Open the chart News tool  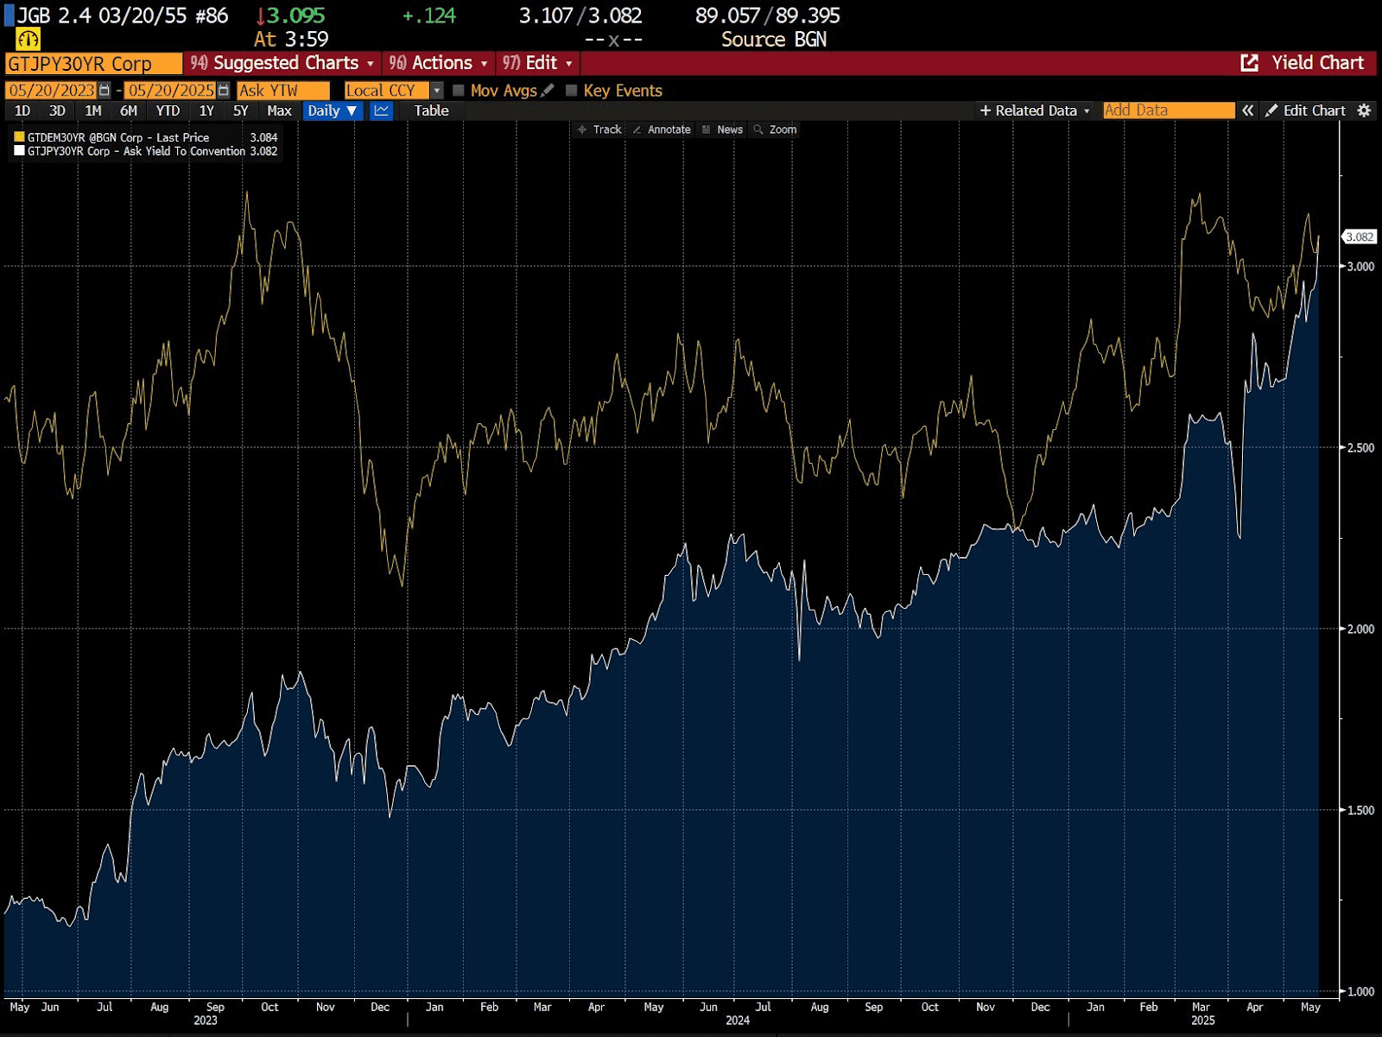click(722, 130)
